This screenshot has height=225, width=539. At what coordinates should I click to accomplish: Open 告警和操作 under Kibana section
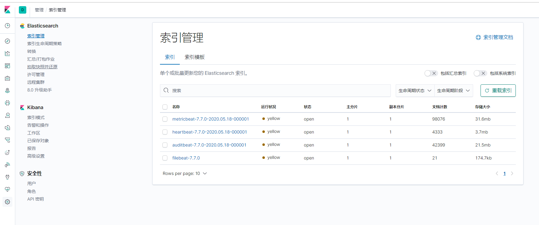pyautogui.click(x=38, y=125)
